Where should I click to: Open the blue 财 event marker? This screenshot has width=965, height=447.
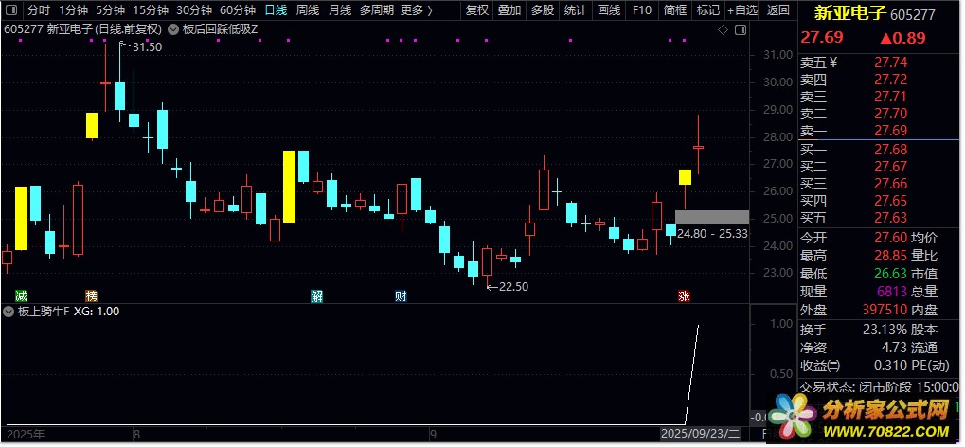click(401, 295)
